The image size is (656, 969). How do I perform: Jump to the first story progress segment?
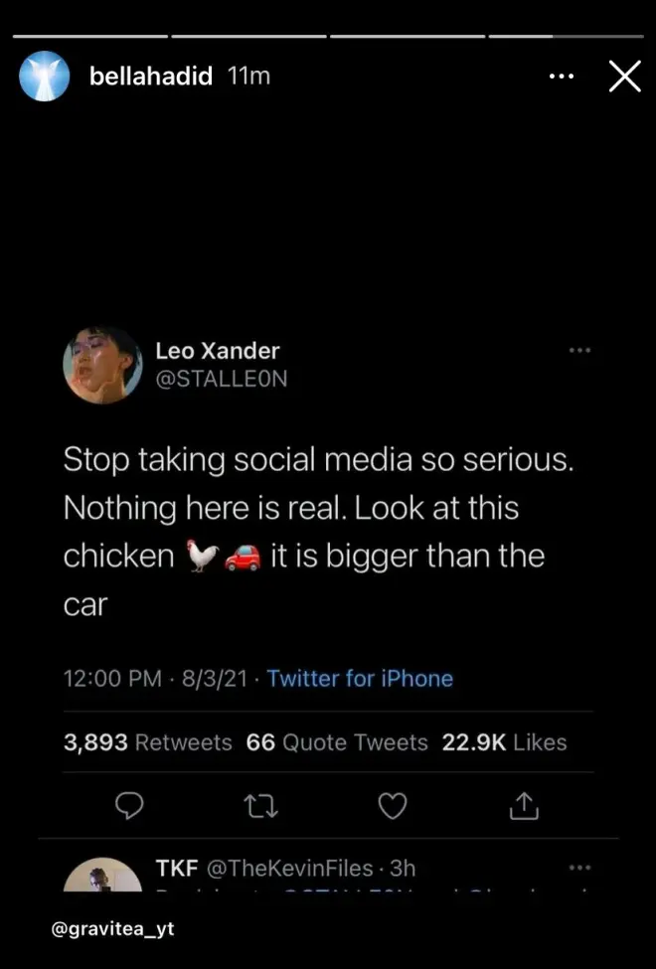(x=89, y=36)
